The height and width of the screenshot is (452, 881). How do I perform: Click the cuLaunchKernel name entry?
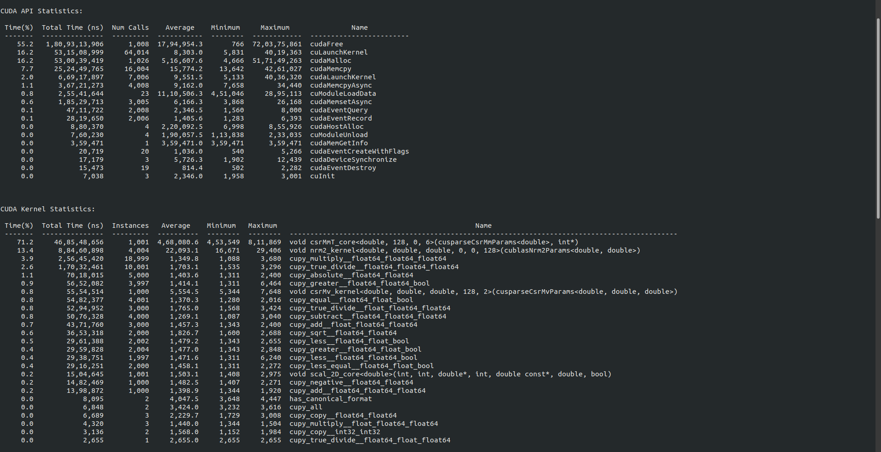[x=339, y=52]
